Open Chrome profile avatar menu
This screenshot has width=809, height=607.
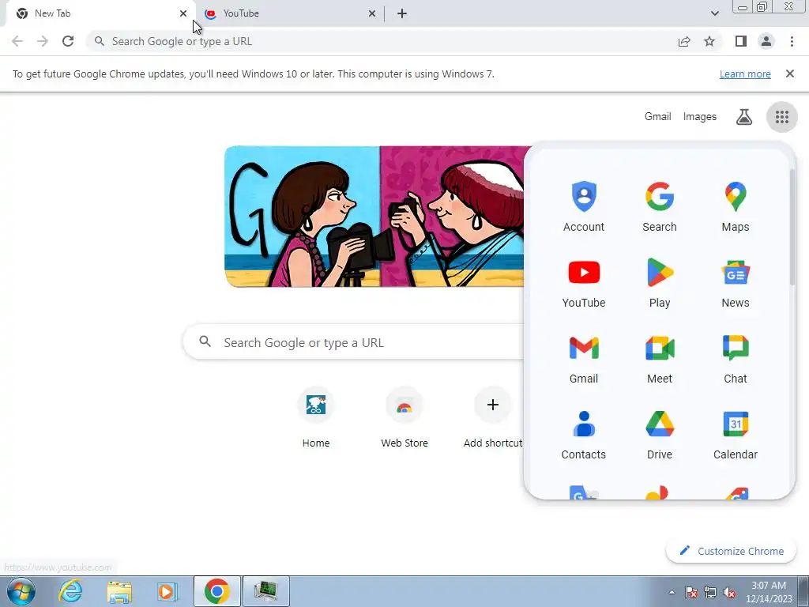766,41
